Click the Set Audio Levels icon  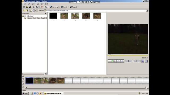[23, 87]
